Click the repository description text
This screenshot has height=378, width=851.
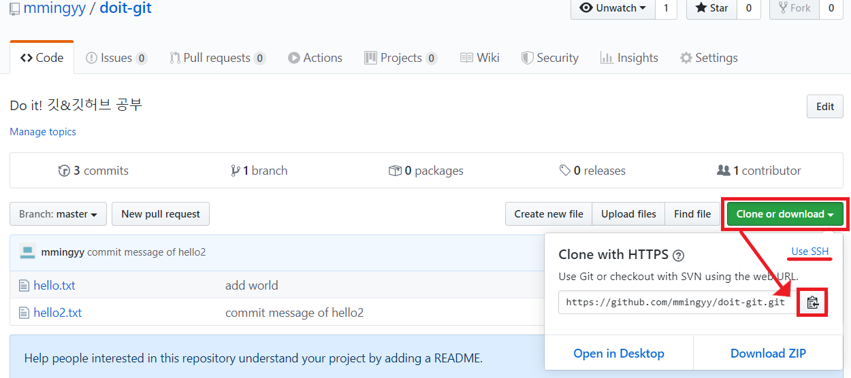pos(76,105)
